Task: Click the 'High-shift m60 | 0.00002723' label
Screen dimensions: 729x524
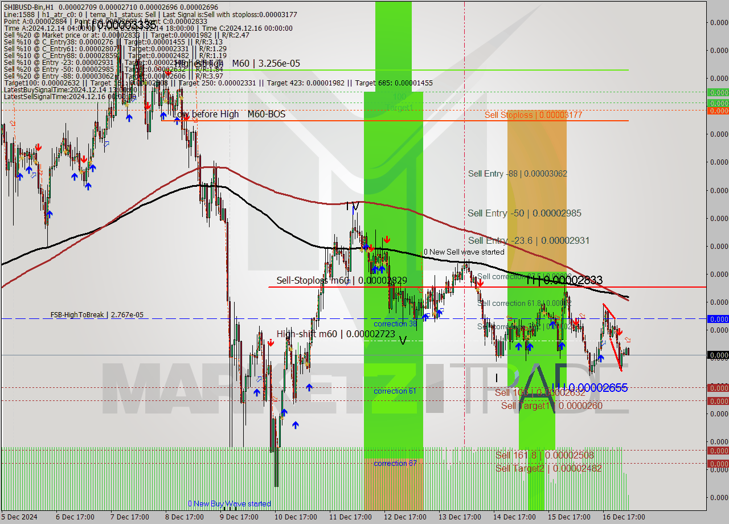Action: (336, 334)
